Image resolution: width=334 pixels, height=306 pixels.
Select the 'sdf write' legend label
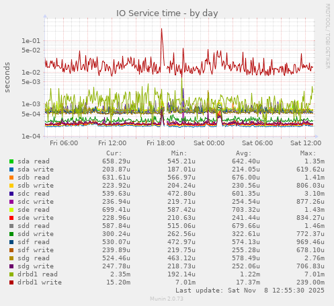(x=36, y=250)
